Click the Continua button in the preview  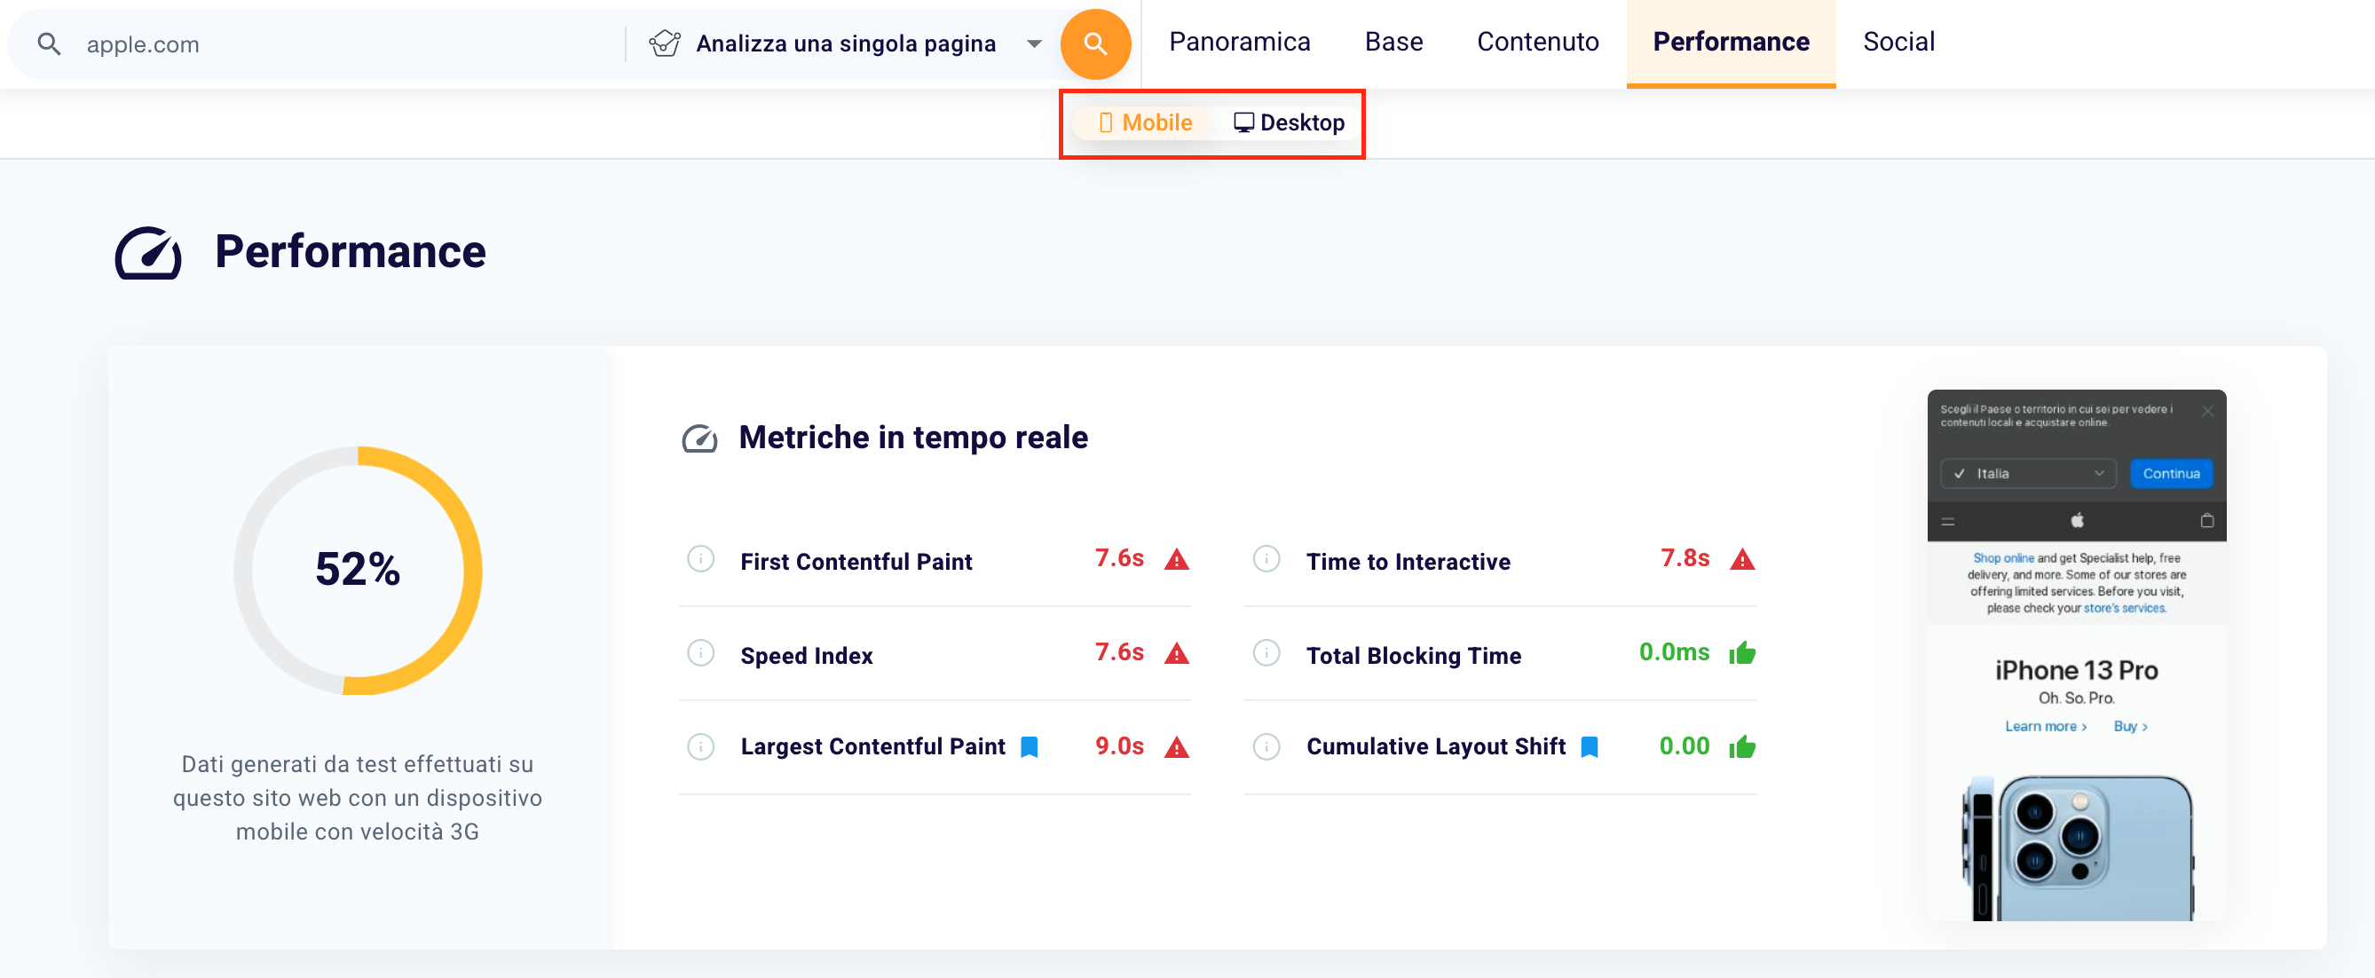(x=2170, y=473)
